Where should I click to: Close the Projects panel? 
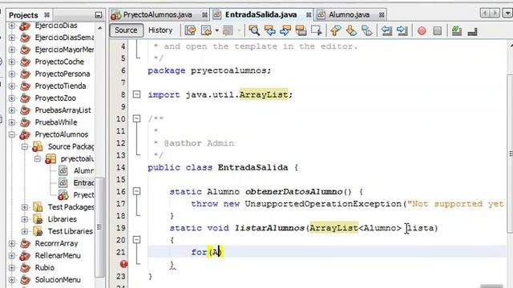[46, 15]
